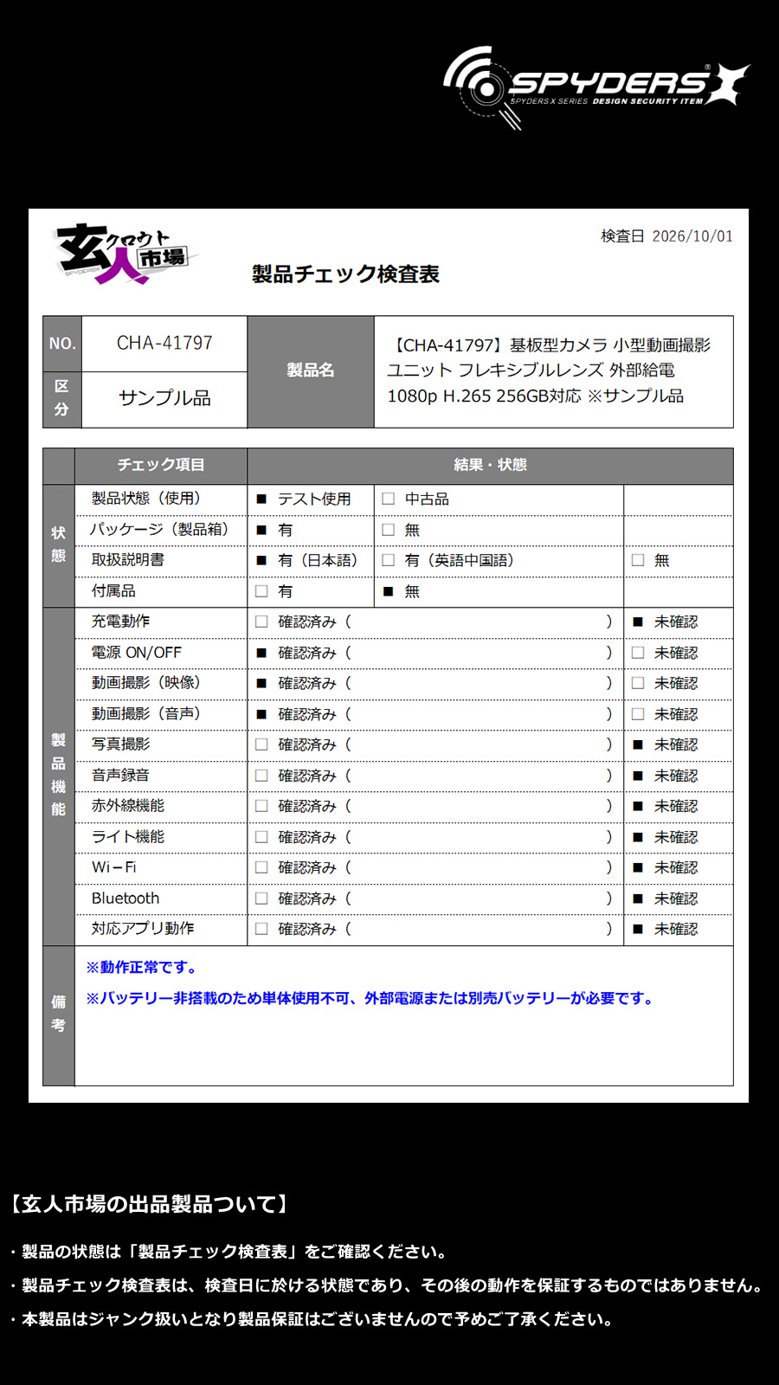The height and width of the screenshot is (1385, 779).
Task: Click the Bluetooth row label
Action: coord(126,899)
